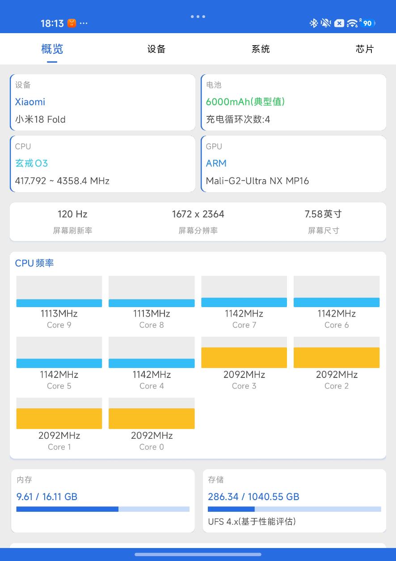
Task: Tap the 120 Hz refresh rate value
Action: click(72, 214)
